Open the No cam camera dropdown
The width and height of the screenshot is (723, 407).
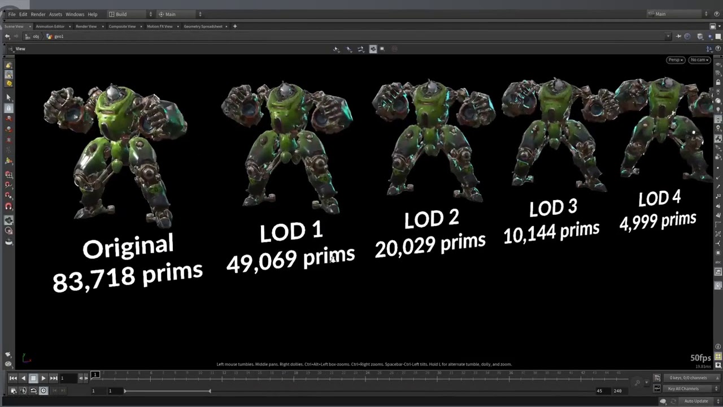point(699,60)
